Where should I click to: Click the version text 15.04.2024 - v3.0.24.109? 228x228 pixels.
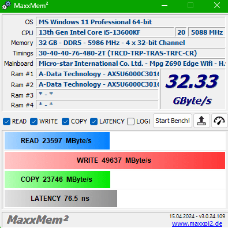point(197,216)
